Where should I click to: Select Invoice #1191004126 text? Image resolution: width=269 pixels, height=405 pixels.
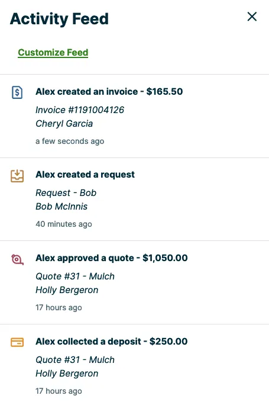80,110
